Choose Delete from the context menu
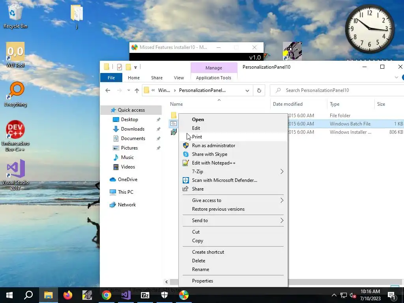Image resolution: width=404 pixels, height=303 pixels. coord(233,261)
